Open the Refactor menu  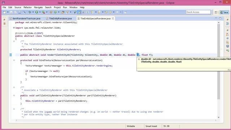[x=27, y=7]
